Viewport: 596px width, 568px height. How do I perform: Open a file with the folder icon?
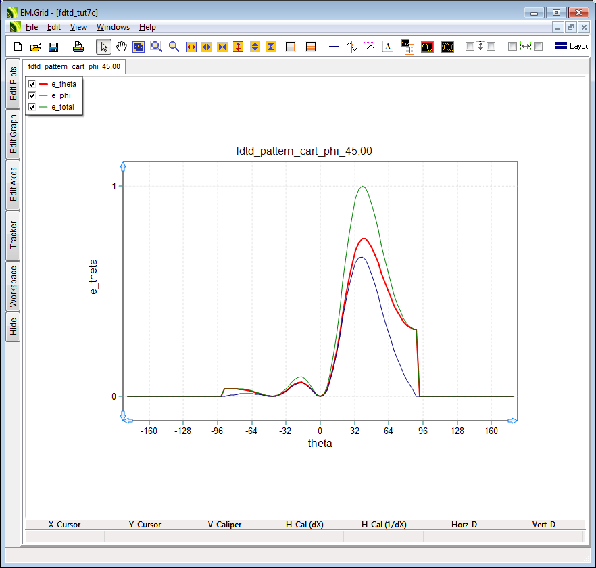36,47
